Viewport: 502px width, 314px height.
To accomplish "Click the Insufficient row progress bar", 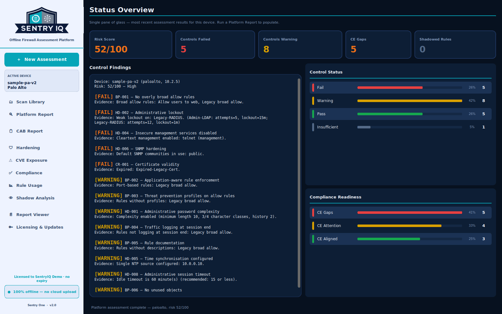I will click(x=410, y=127).
